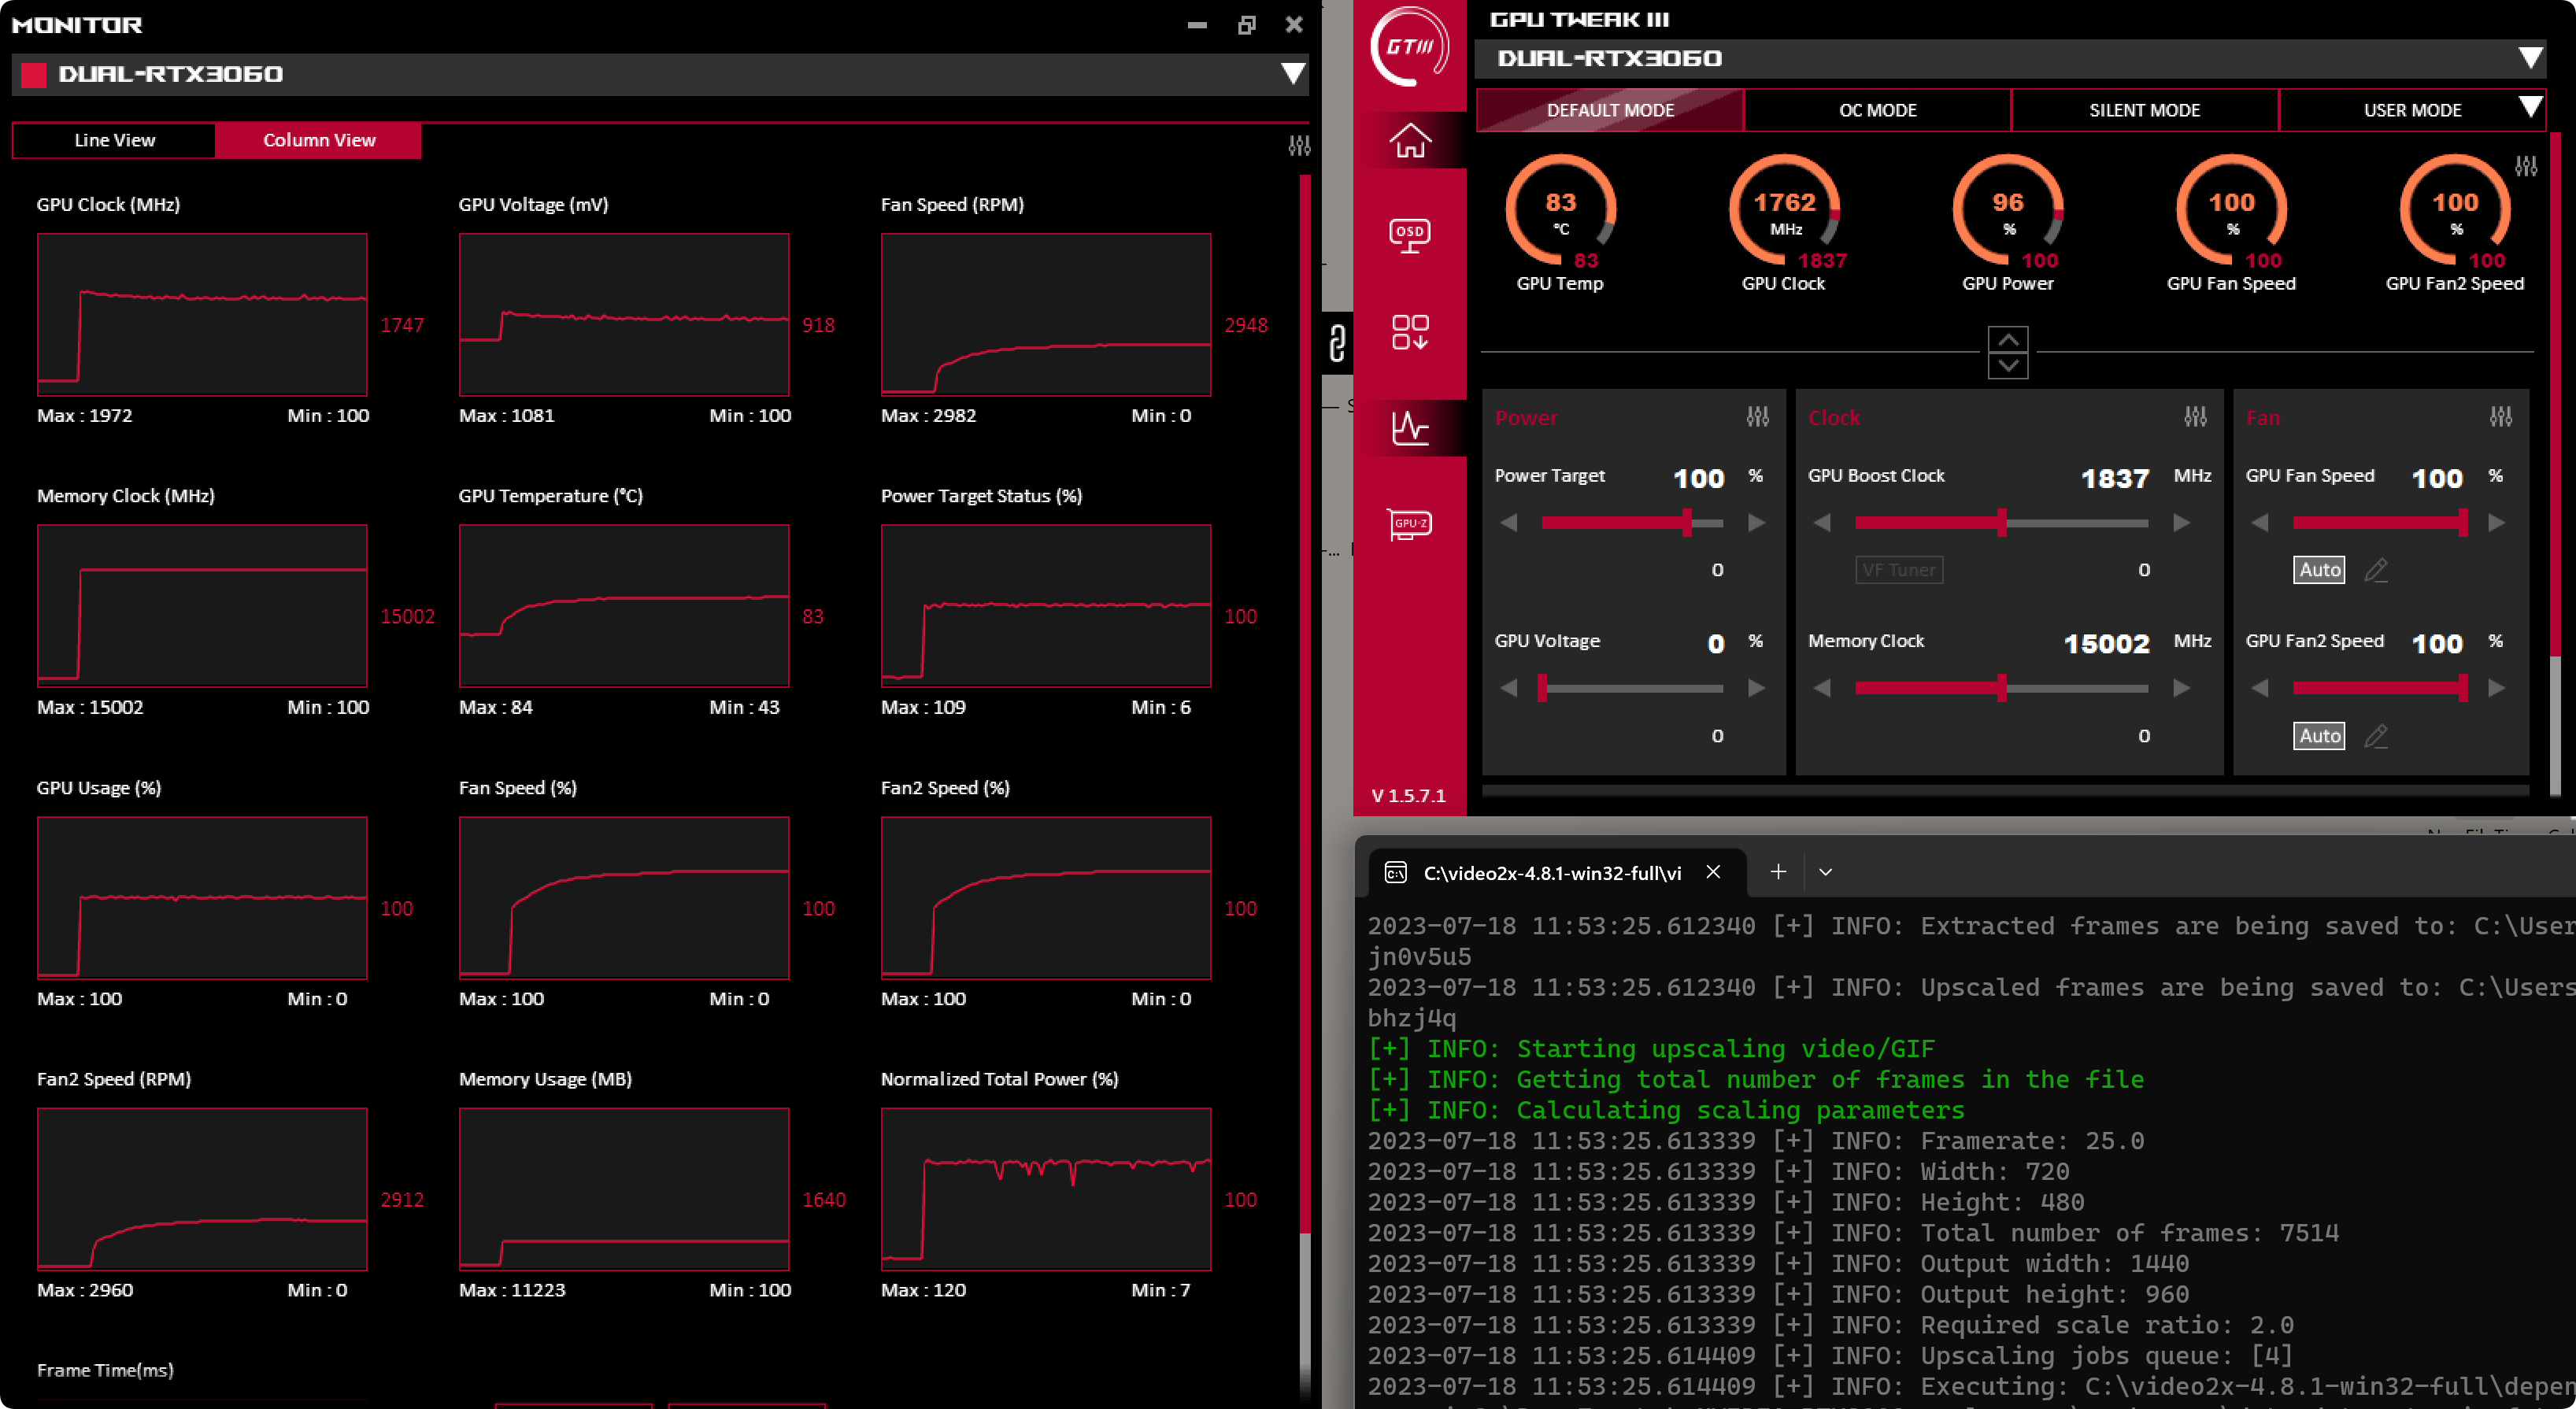This screenshot has height=1409, width=2576.
Task: Open the Monitor graph sidebar icon
Action: (1409, 428)
